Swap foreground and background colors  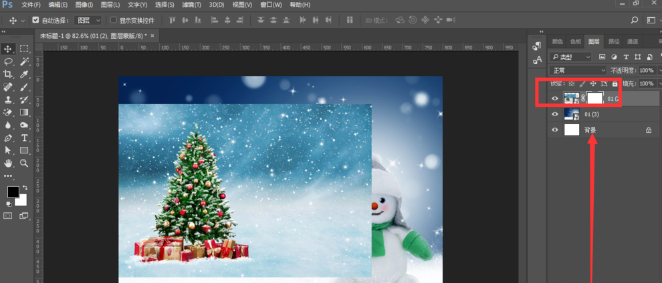[x=25, y=188]
